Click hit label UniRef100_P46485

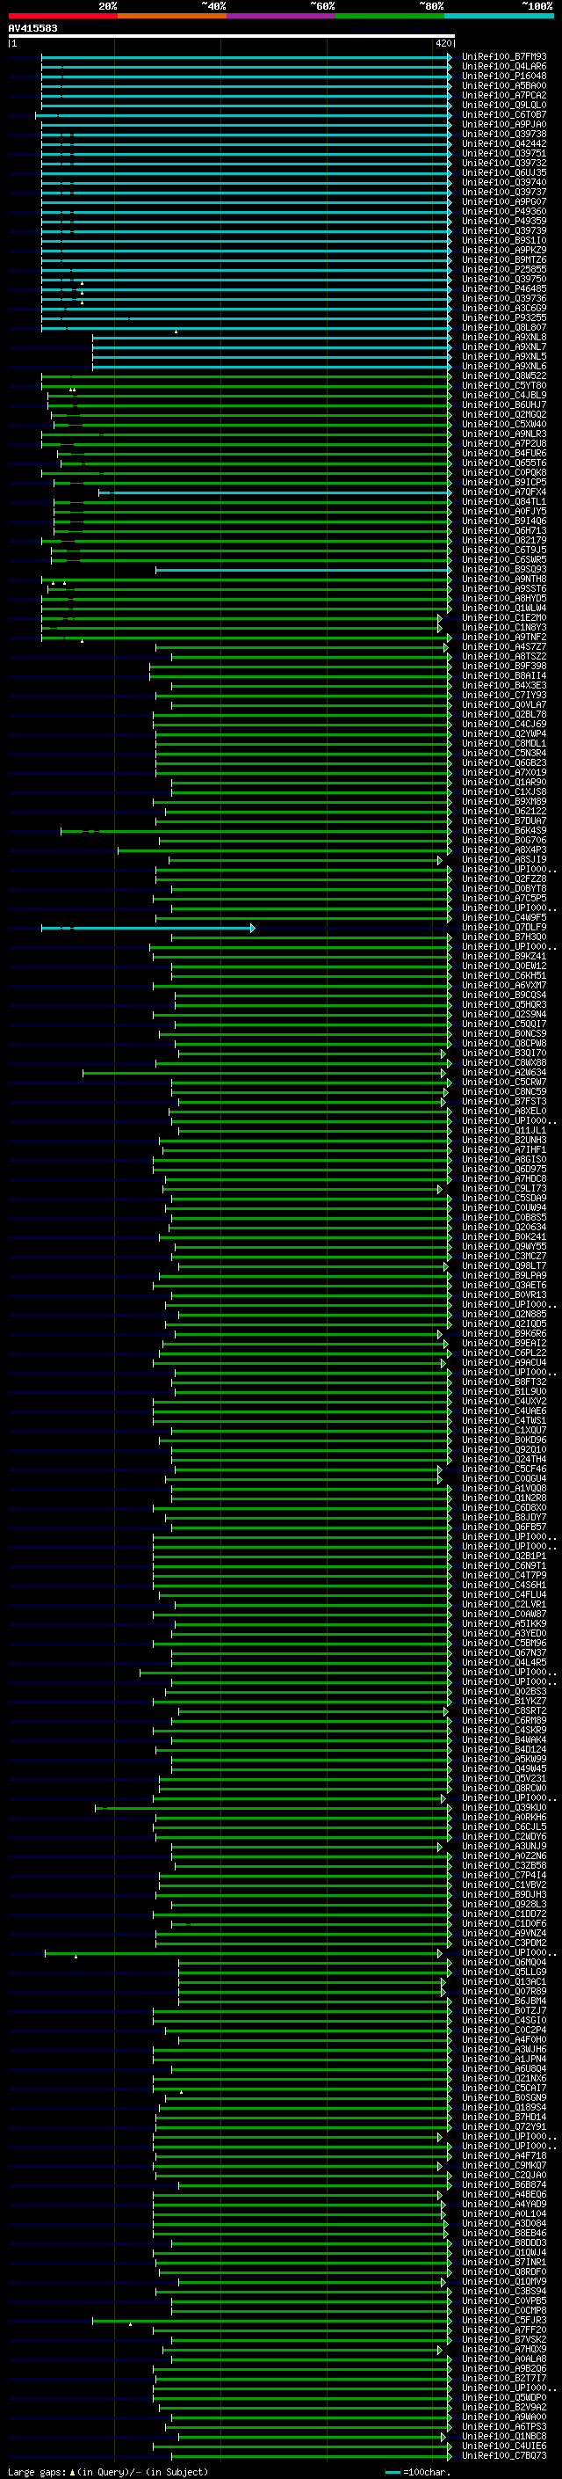pos(503,288)
